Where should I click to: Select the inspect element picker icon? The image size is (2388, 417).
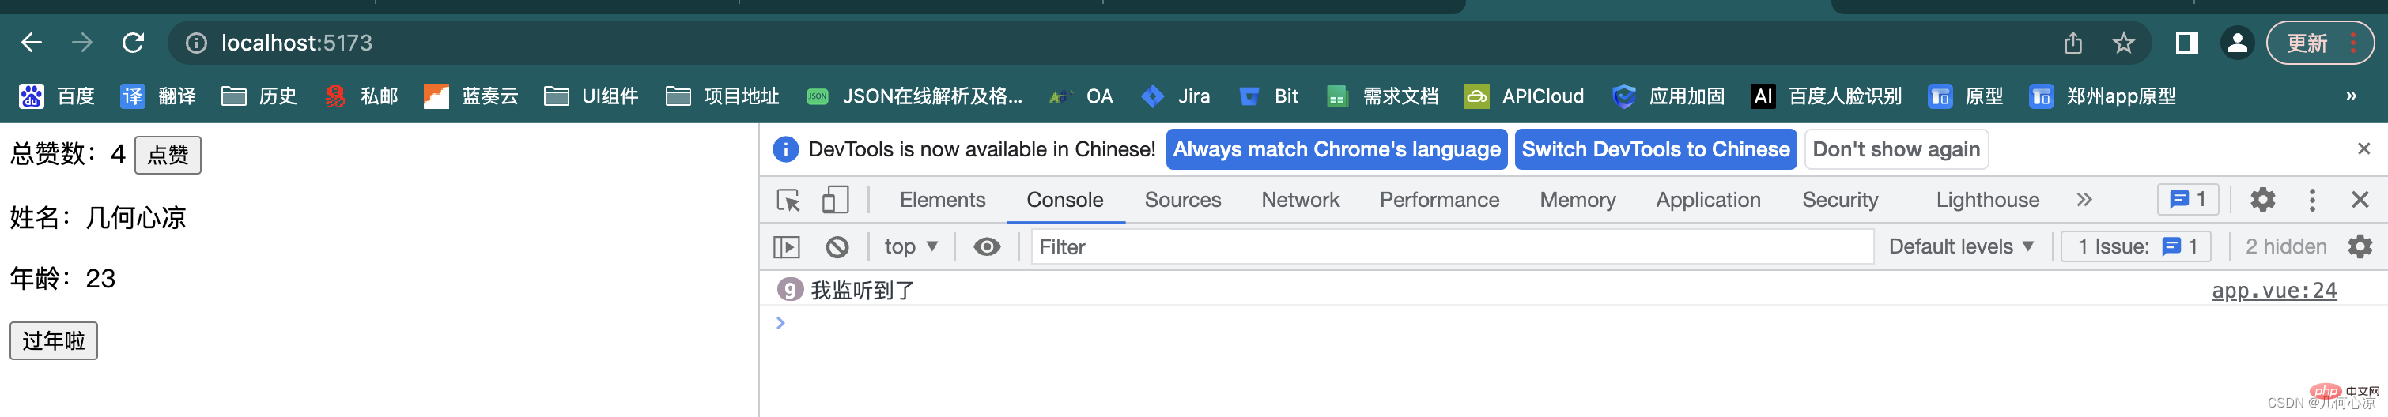(788, 200)
